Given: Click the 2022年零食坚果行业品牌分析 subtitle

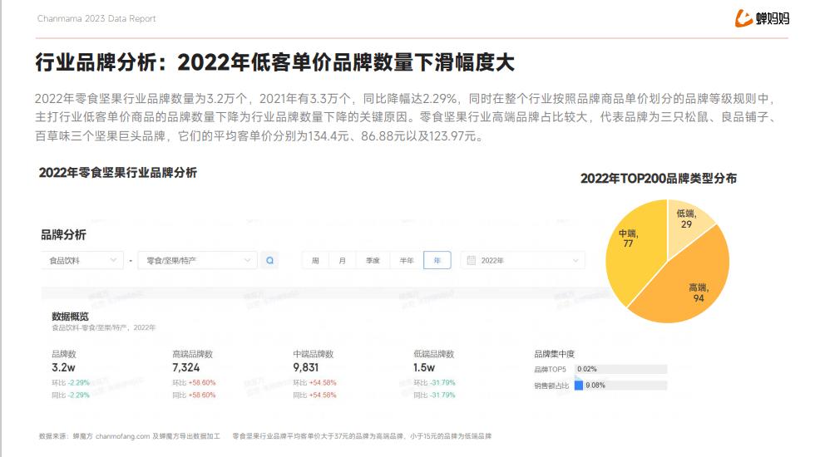Looking at the screenshot, I should [x=118, y=173].
